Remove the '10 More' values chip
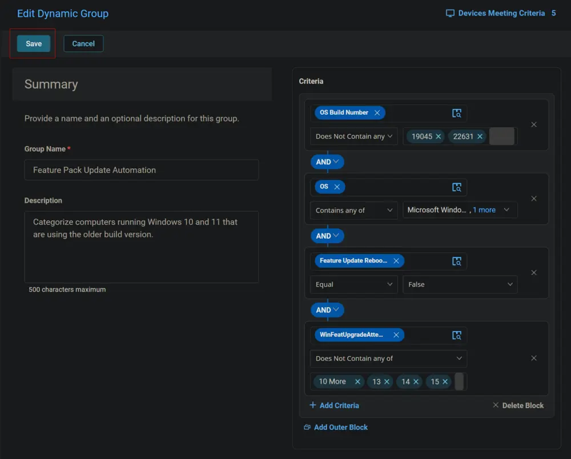Viewport: 571px width, 459px height. (x=357, y=381)
